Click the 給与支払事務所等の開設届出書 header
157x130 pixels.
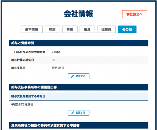click(x=78, y=87)
